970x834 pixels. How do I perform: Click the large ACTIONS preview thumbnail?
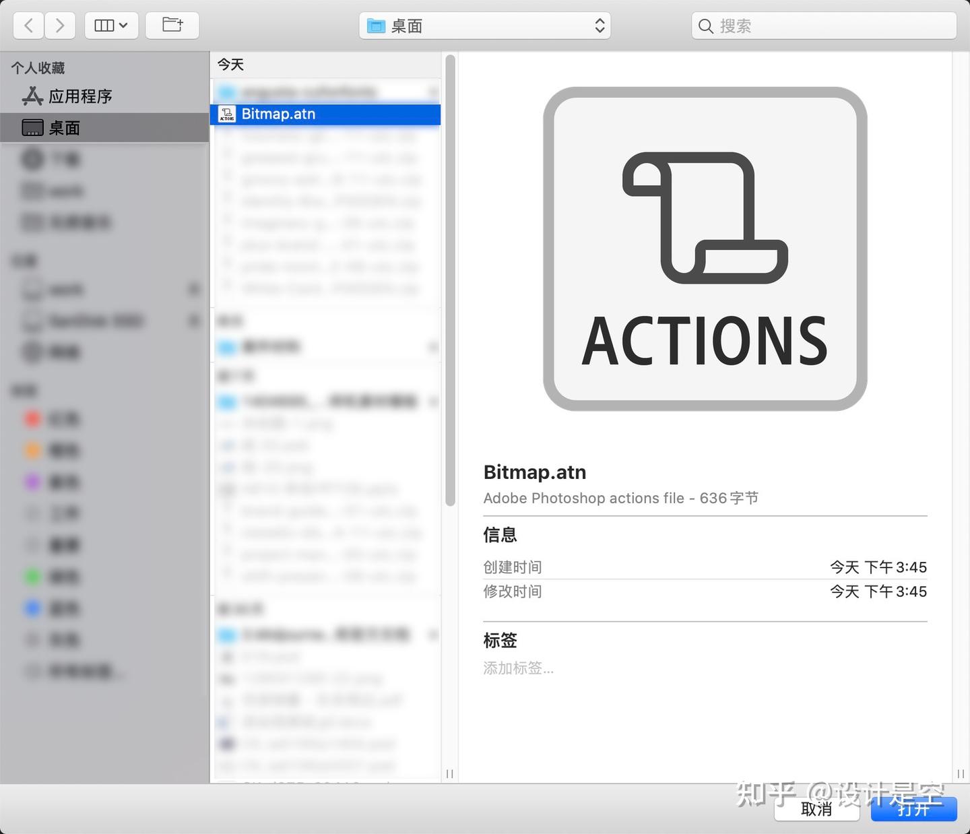click(x=705, y=249)
